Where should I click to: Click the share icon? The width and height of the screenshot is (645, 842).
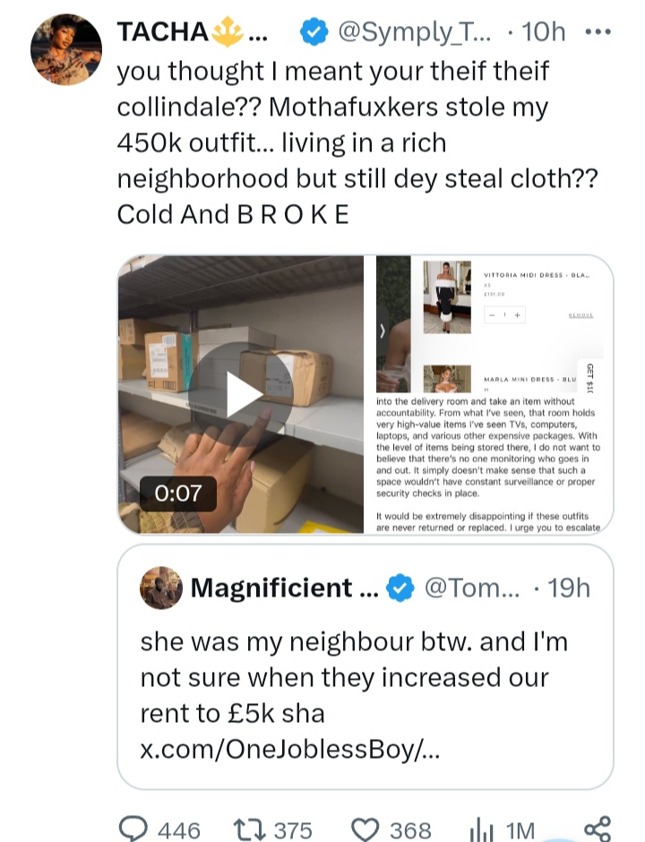[597, 829]
